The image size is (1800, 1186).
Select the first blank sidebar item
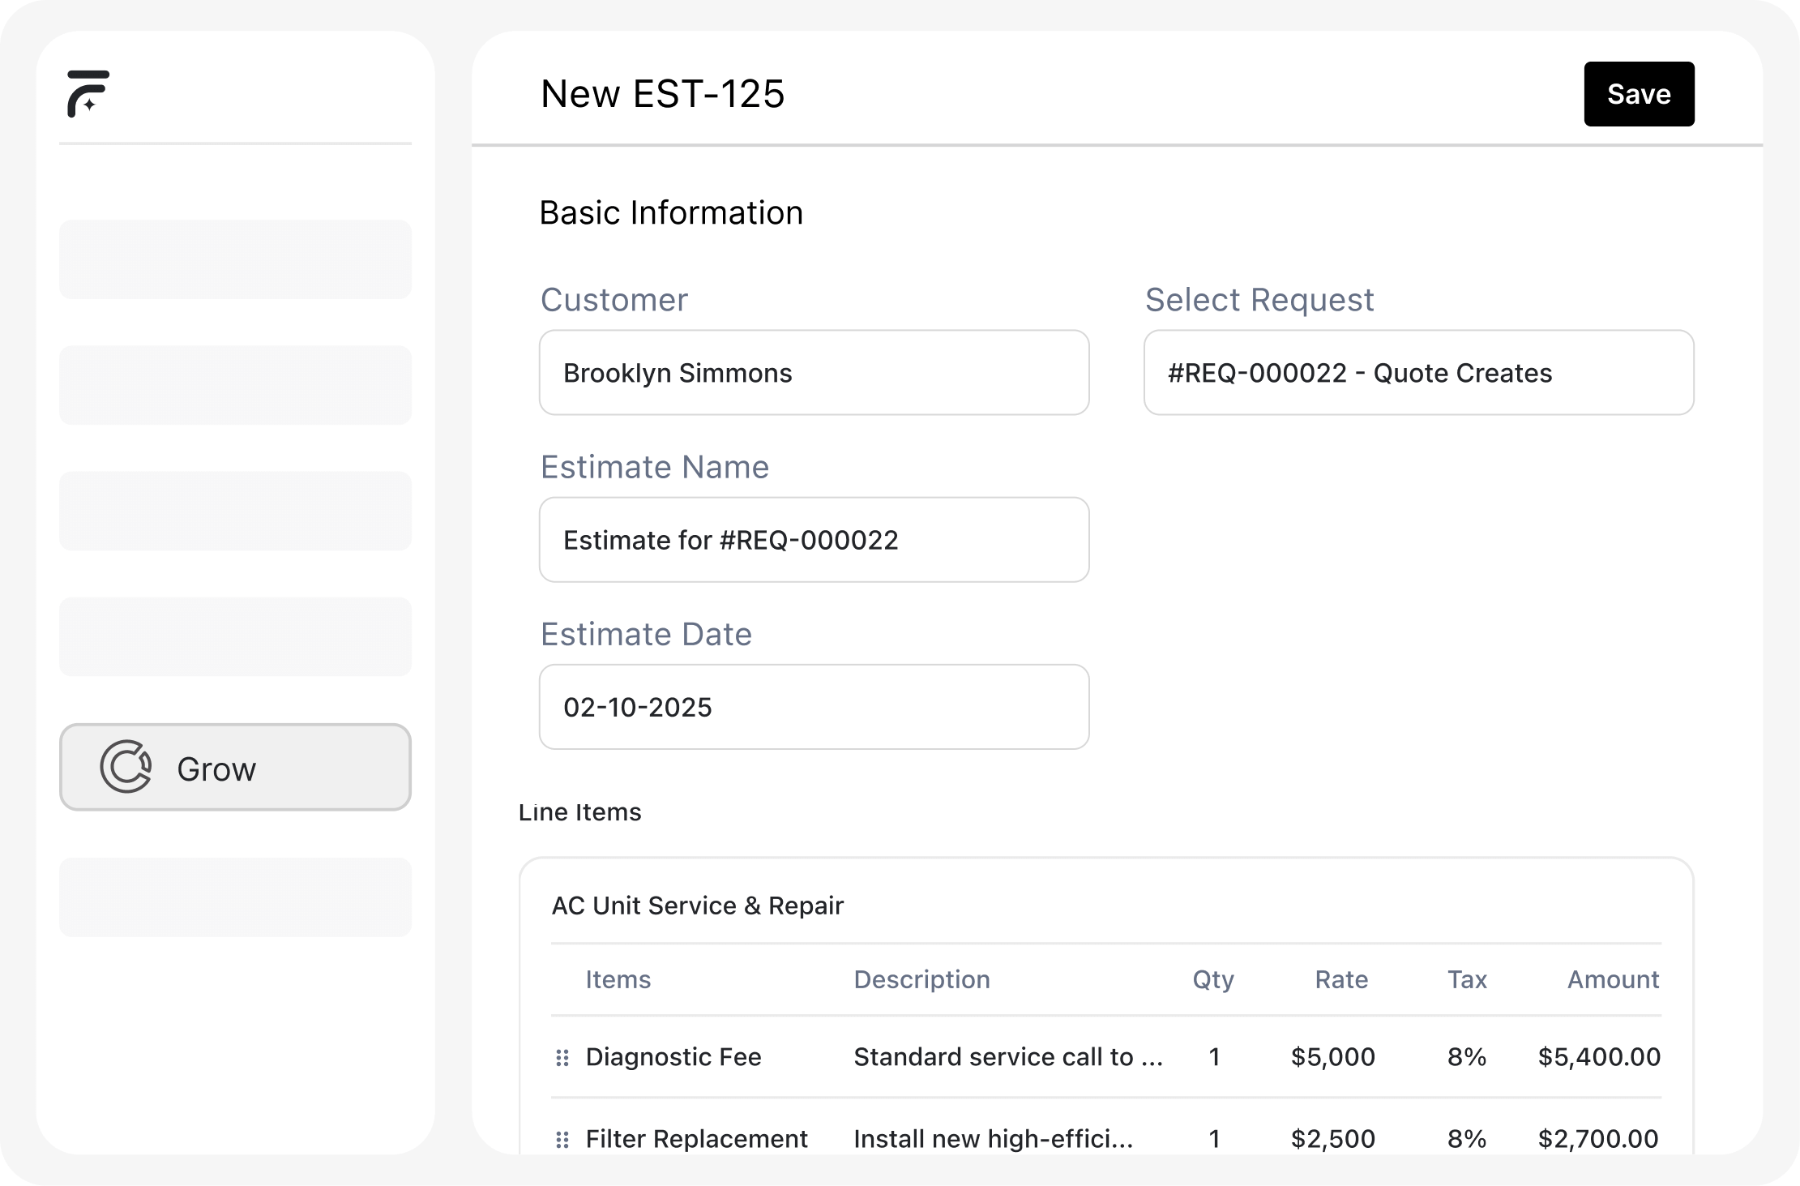235,259
